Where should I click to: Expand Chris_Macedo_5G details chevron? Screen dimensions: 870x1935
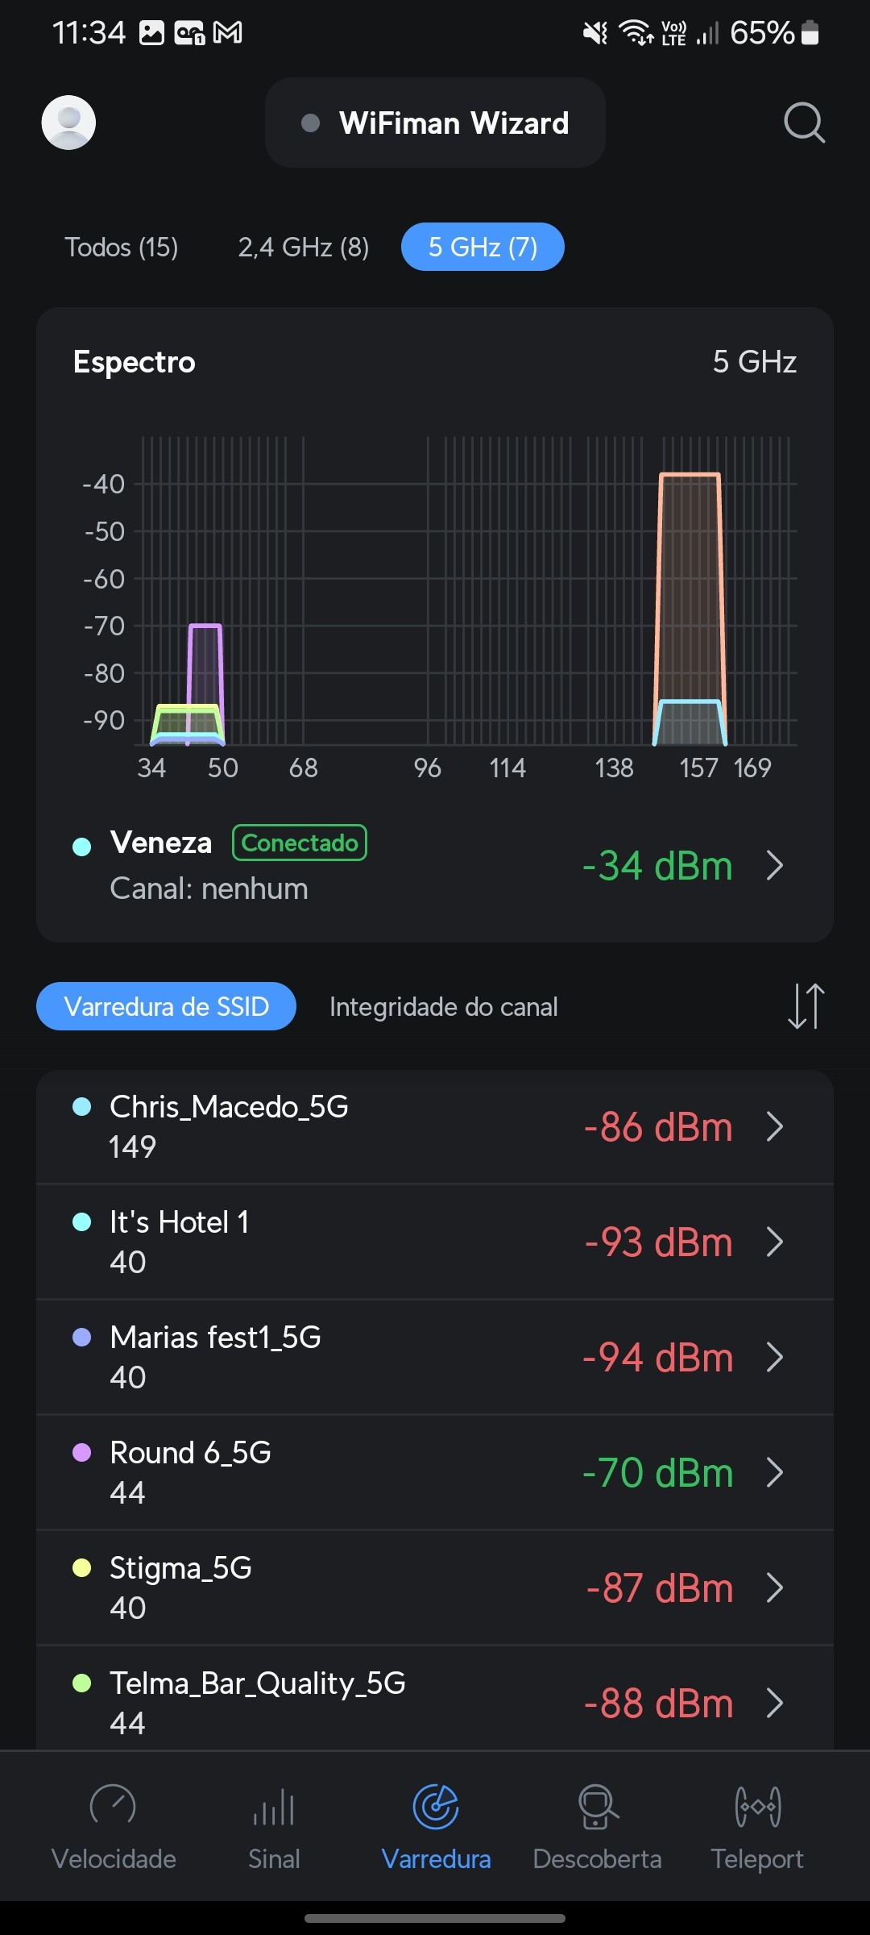click(775, 1126)
